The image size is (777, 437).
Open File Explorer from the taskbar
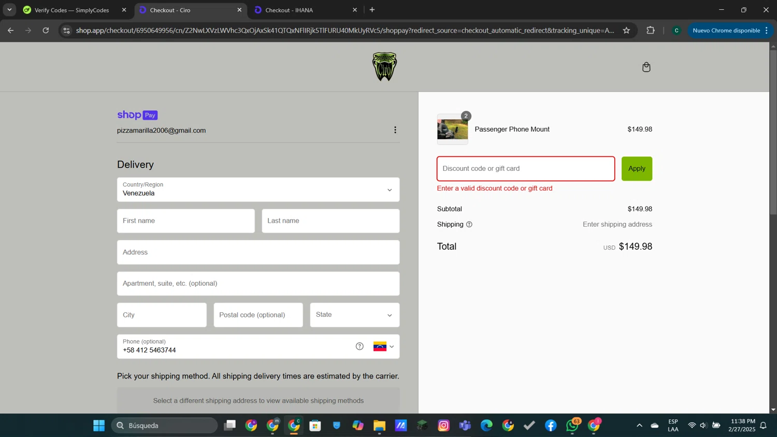point(379,426)
